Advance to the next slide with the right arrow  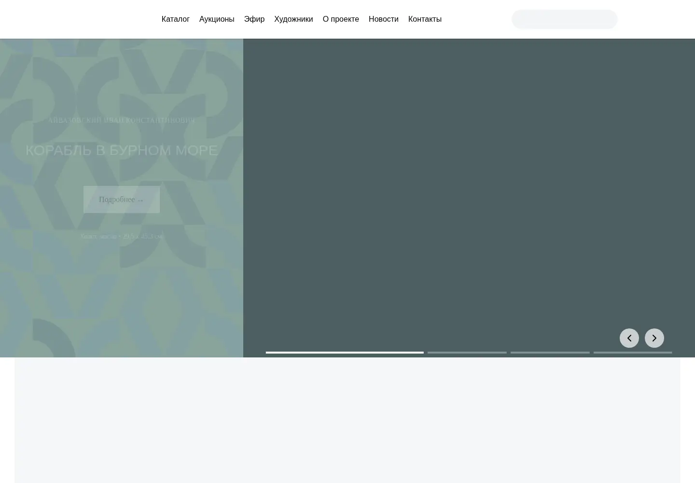tap(654, 338)
